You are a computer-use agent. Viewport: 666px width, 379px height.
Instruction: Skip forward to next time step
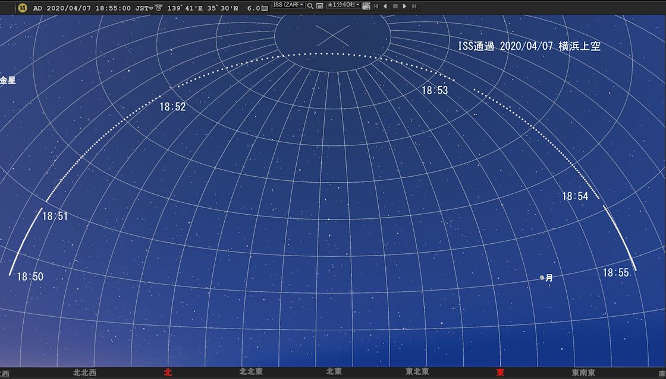tap(414, 6)
